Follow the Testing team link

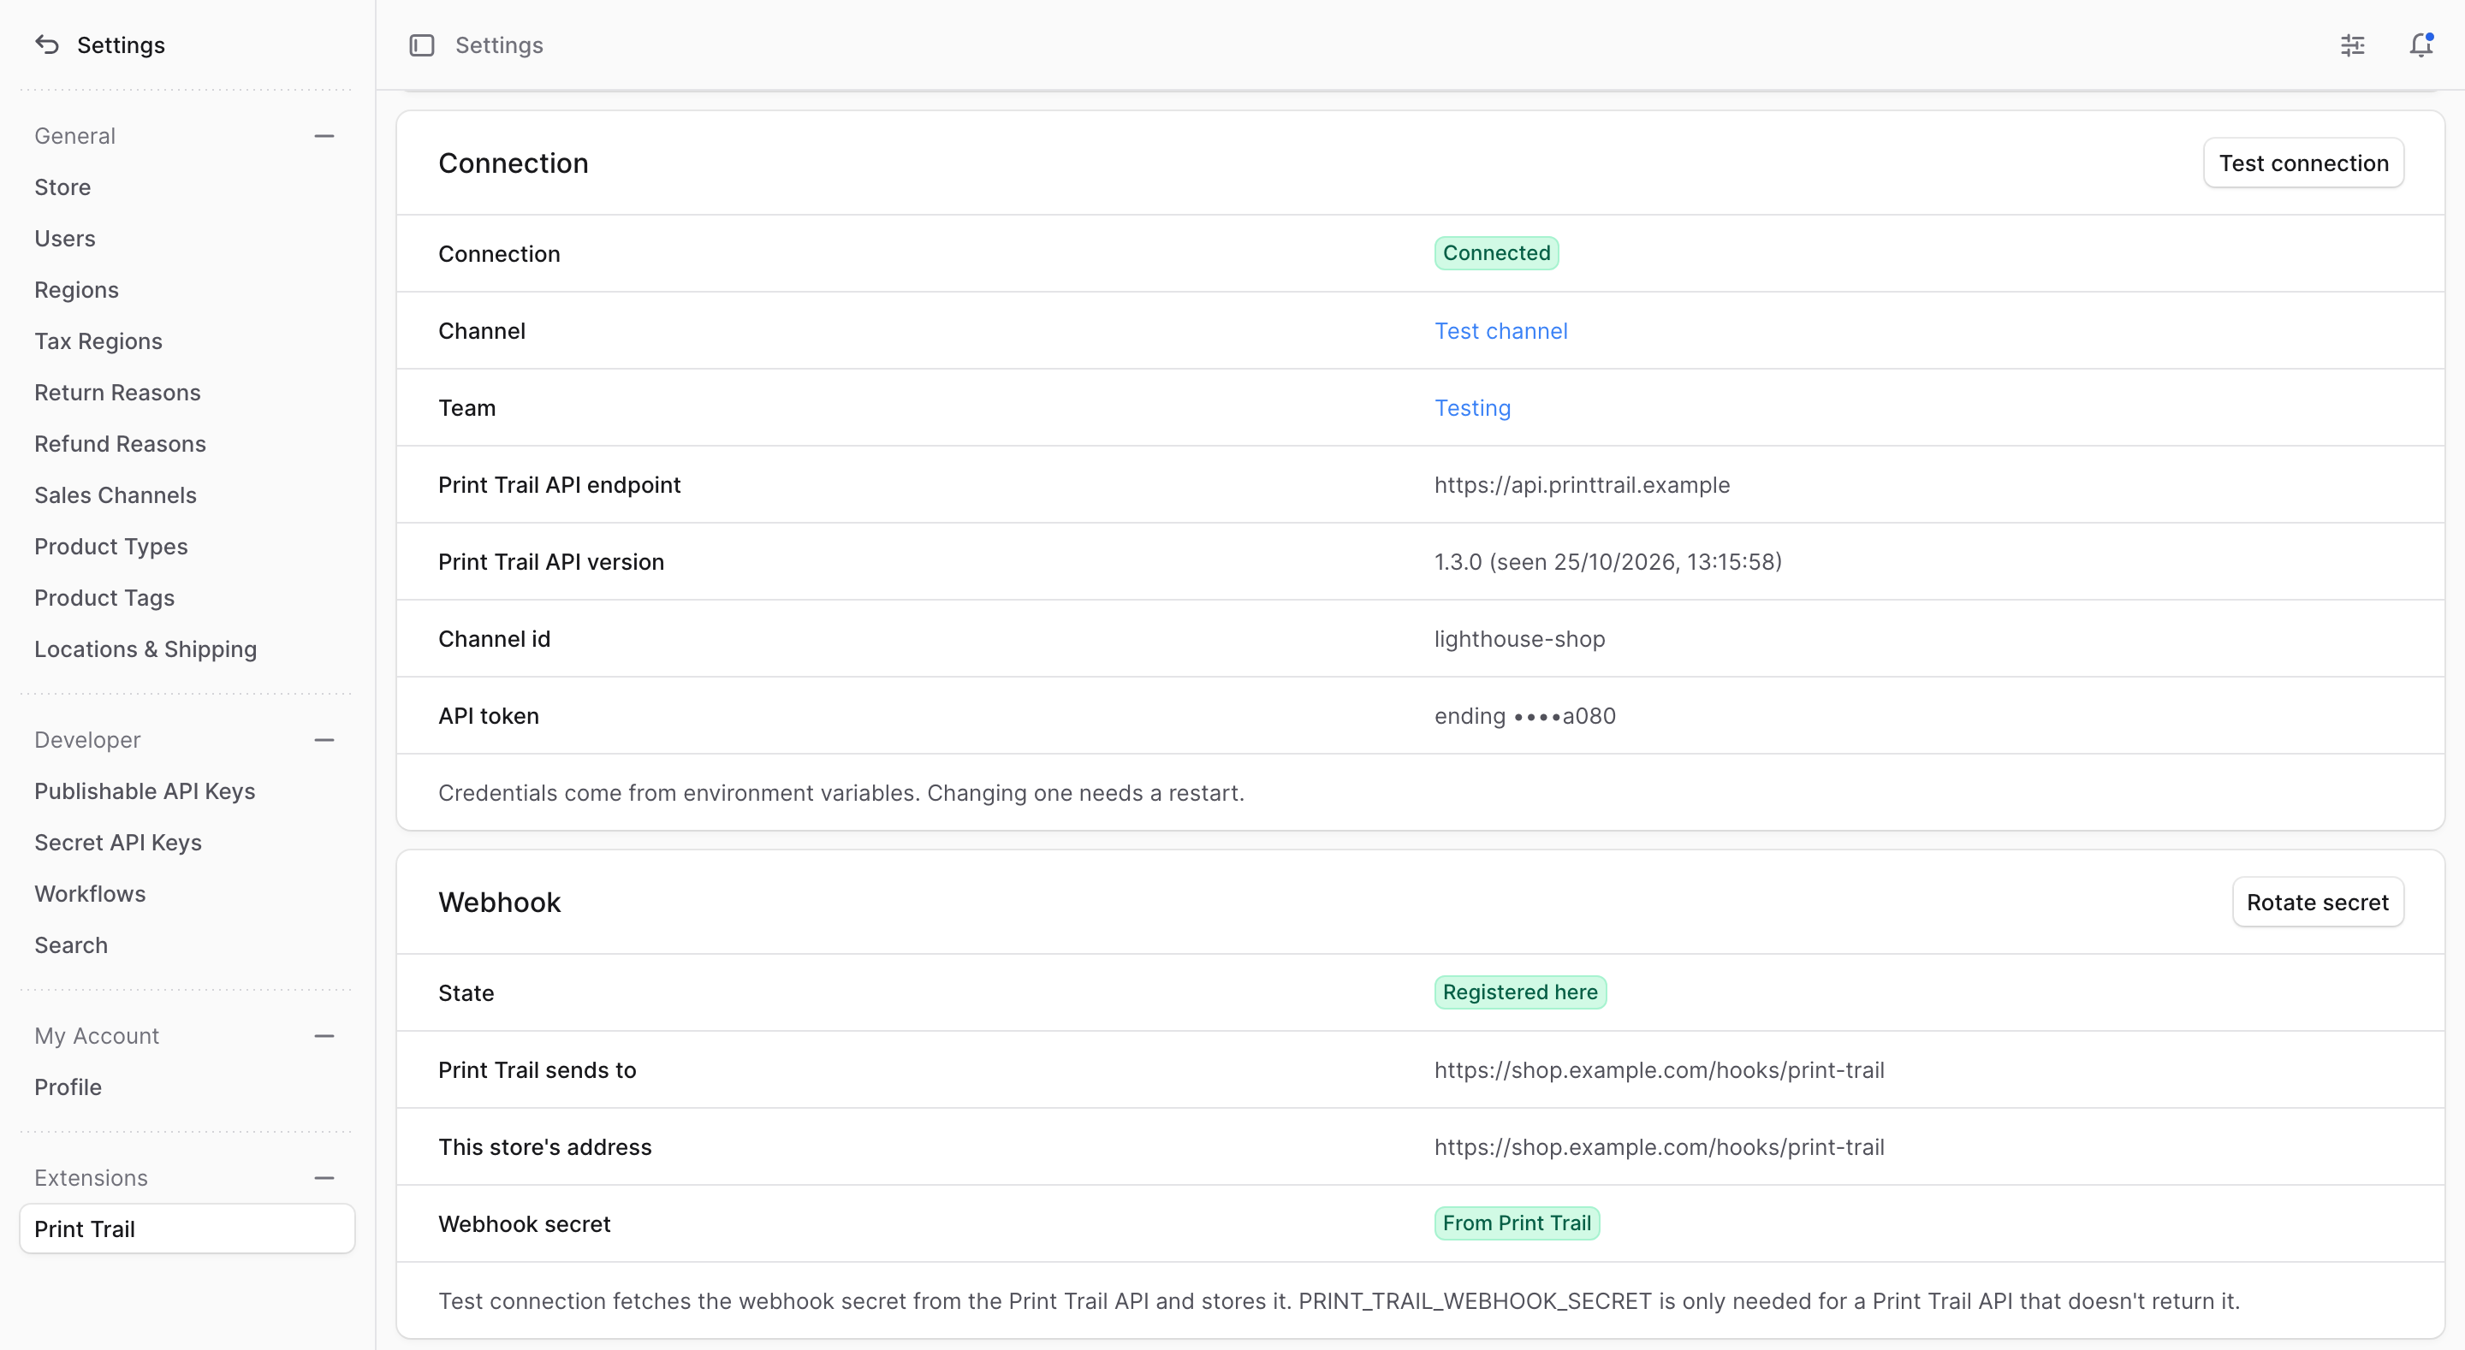pyautogui.click(x=1472, y=409)
